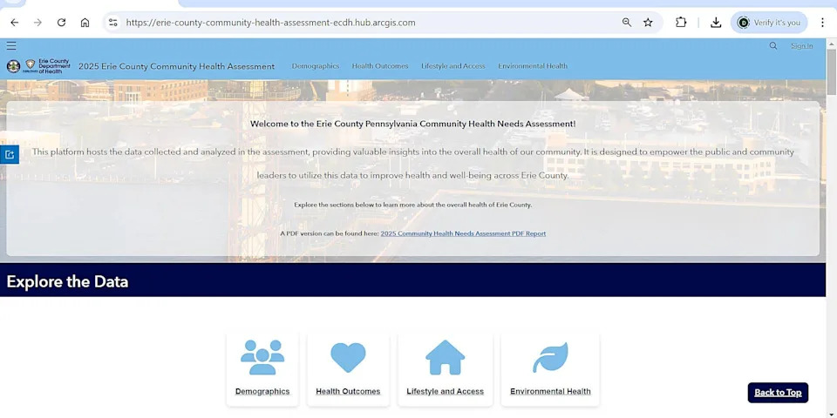Click the Demographics people icon
Screen dimensions: 837x418
262,357
